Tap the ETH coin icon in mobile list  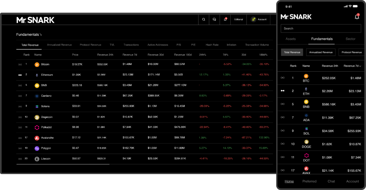coord(306,89)
